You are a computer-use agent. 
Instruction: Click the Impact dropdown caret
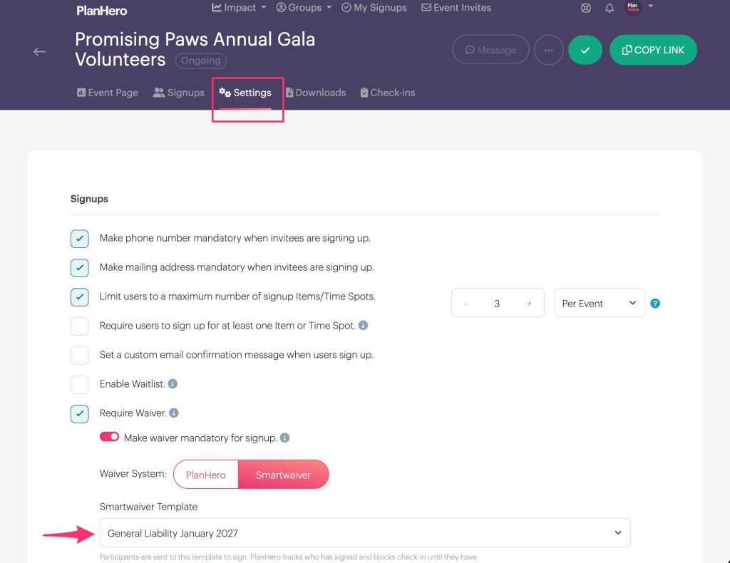264,7
